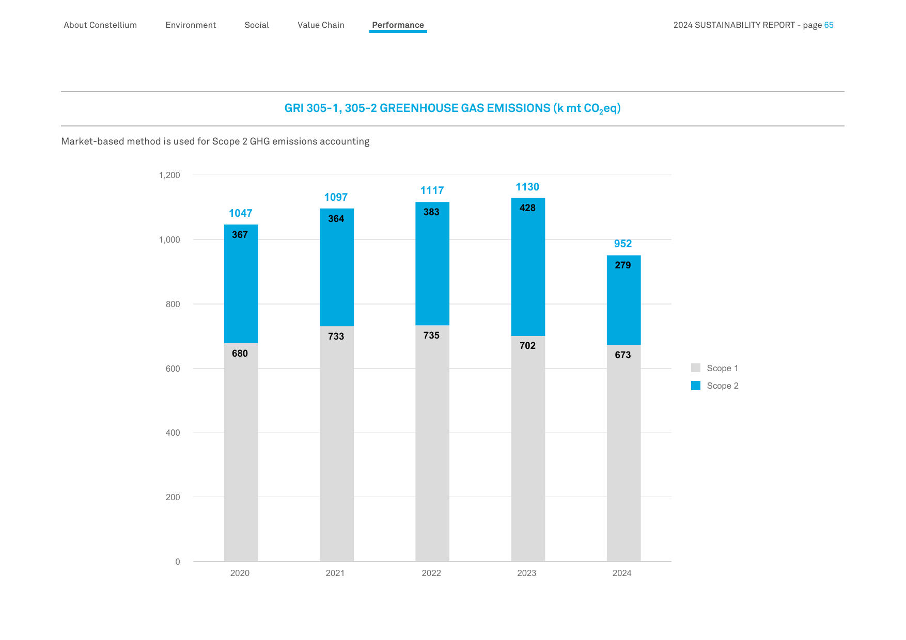This screenshot has height=640, width=906.
Task: Click the 200 y-axis label
Action: click(x=173, y=497)
